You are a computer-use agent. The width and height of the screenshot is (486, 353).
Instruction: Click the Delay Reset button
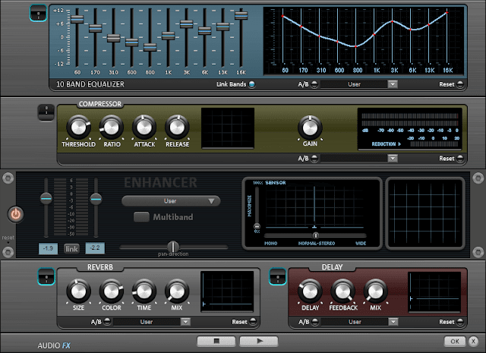click(x=460, y=322)
